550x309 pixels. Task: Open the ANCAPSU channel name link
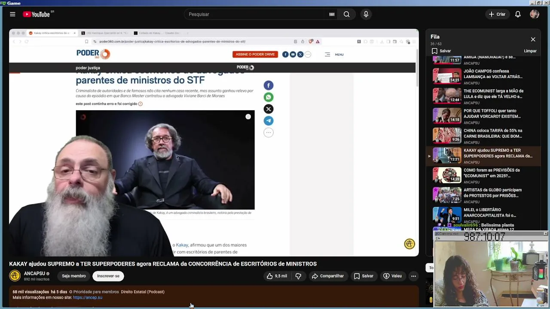pos(34,273)
